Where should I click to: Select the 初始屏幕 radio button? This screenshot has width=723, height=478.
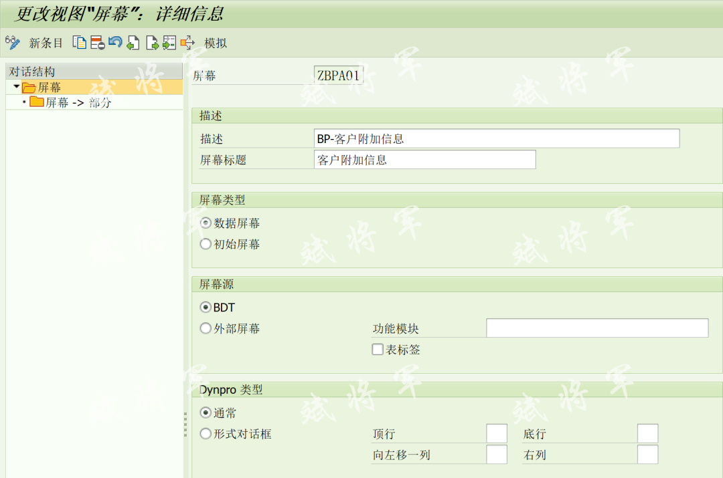[x=206, y=244]
